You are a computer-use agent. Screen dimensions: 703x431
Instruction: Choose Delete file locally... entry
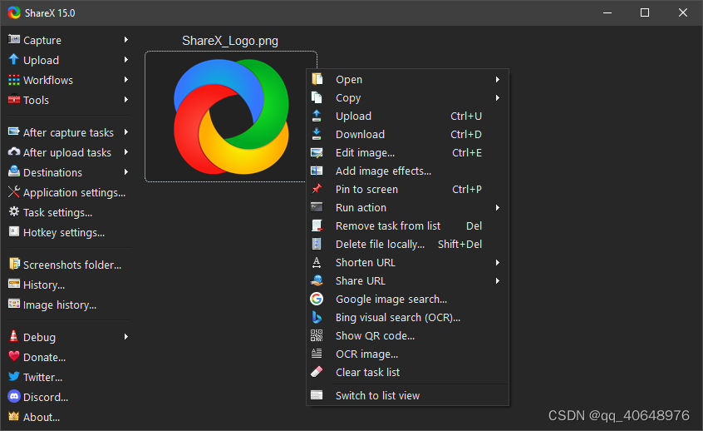(x=407, y=245)
